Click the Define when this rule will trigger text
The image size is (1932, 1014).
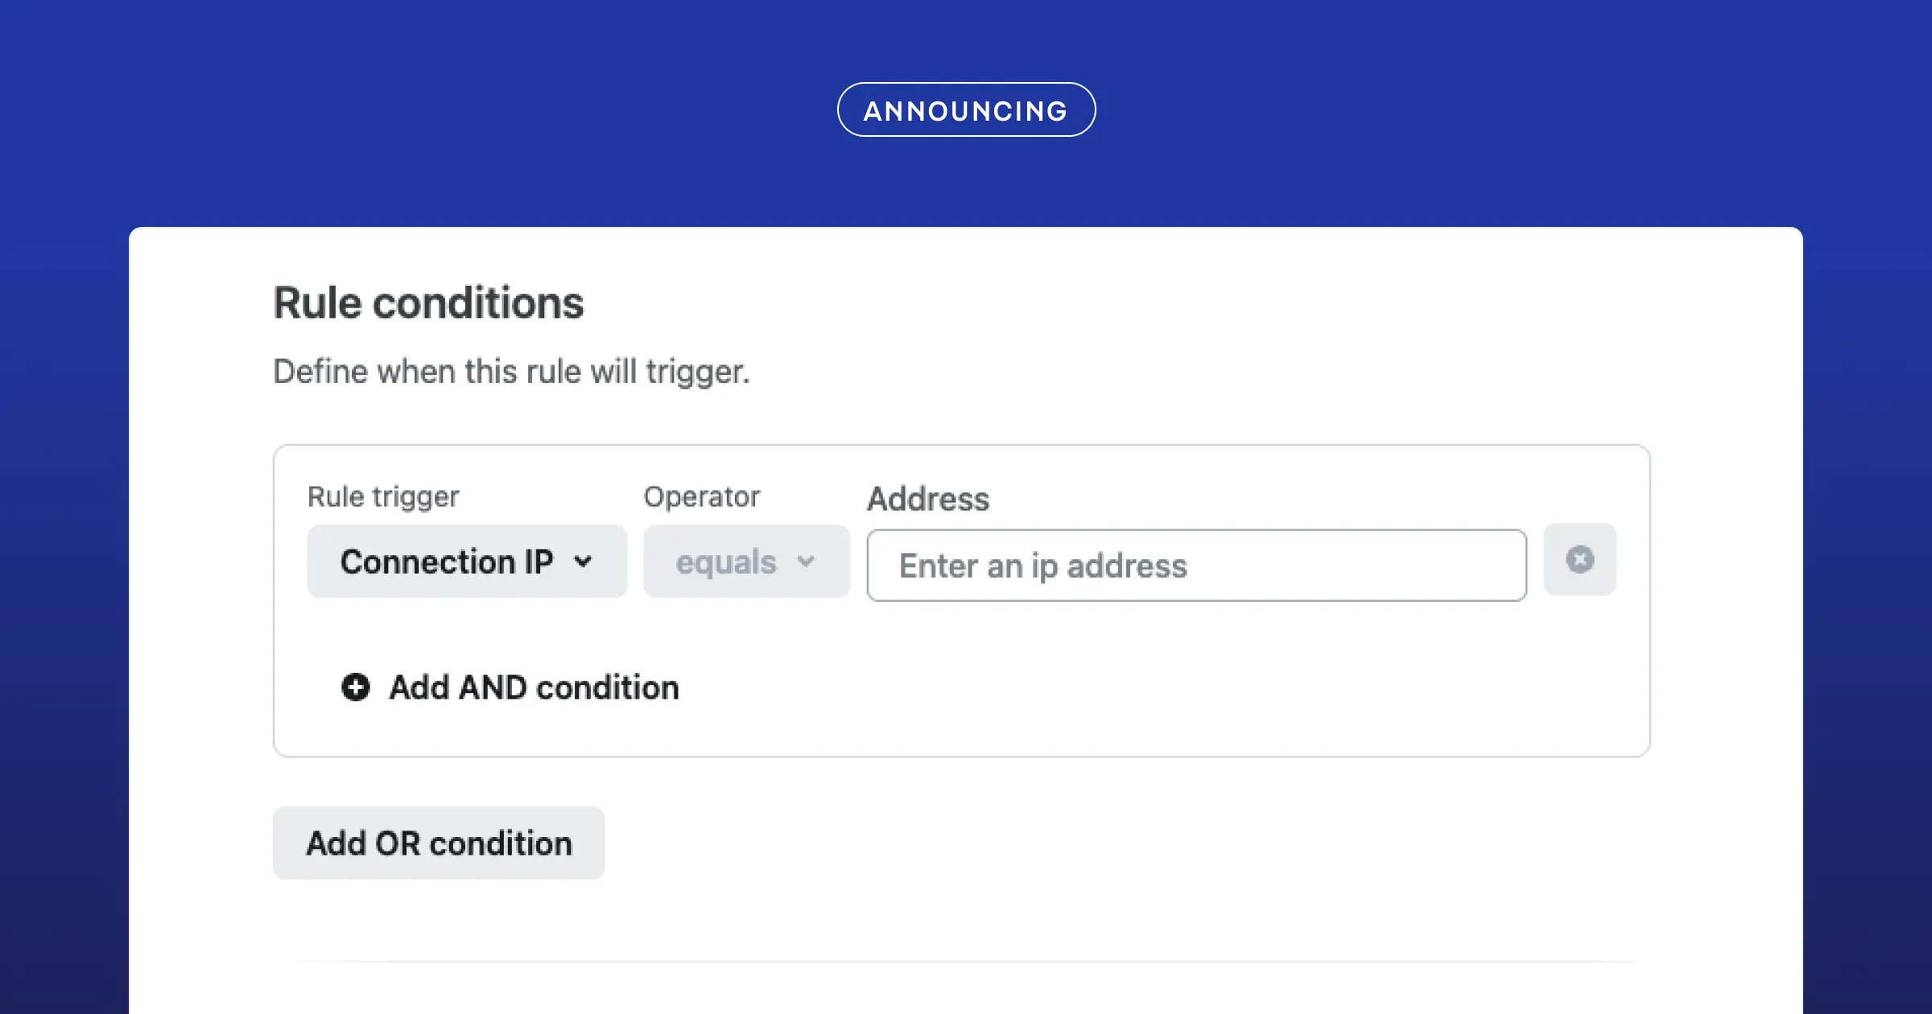click(511, 372)
